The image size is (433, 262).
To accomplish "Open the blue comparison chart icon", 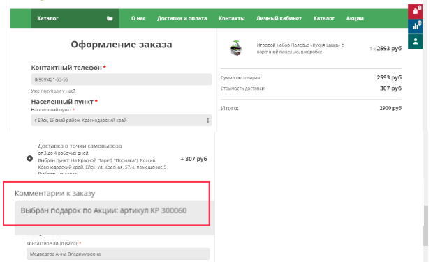I will coord(416,26).
